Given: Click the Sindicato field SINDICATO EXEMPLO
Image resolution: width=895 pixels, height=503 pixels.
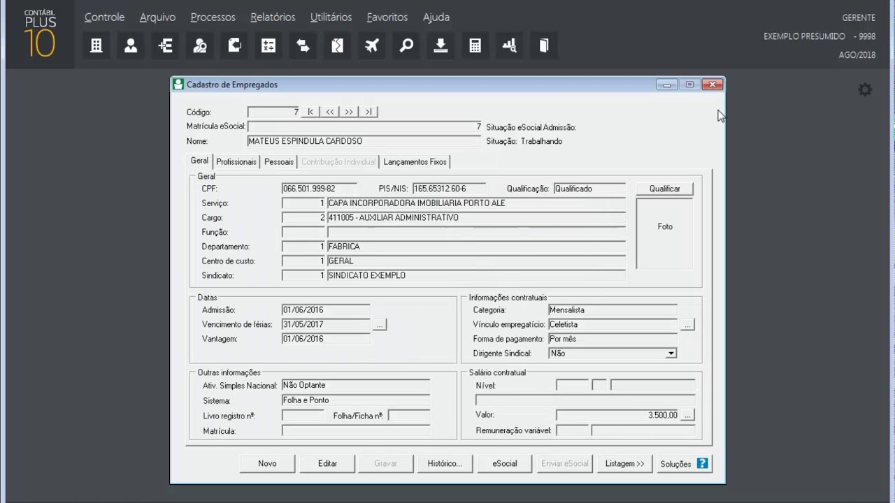Looking at the screenshot, I should pos(476,276).
